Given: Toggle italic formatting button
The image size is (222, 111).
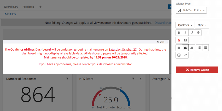Looking at the screenshot, I should (x=185, y=33).
